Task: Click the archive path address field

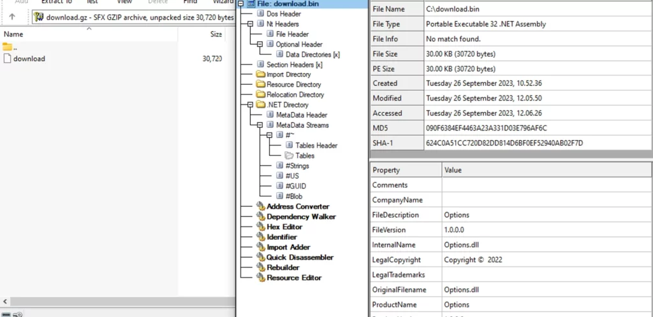Action: [x=134, y=17]
